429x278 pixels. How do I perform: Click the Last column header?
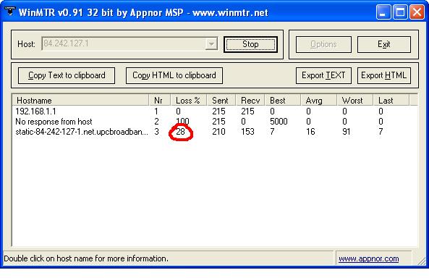(391, 100)
